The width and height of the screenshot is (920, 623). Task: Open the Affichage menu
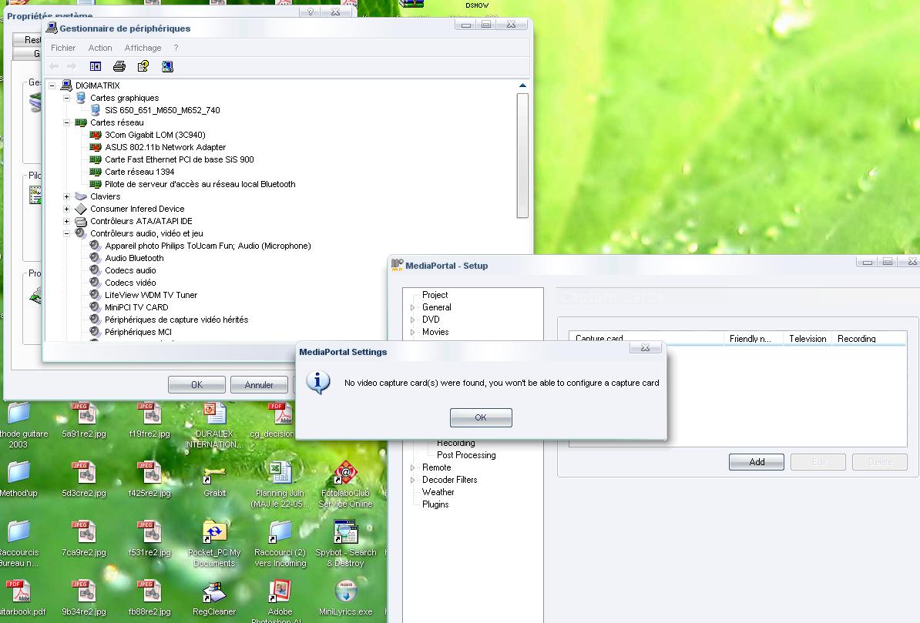point(143,48)
